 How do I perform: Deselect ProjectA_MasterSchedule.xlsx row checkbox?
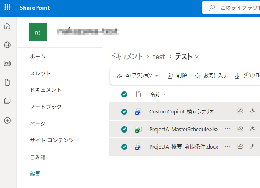(124, 129)
